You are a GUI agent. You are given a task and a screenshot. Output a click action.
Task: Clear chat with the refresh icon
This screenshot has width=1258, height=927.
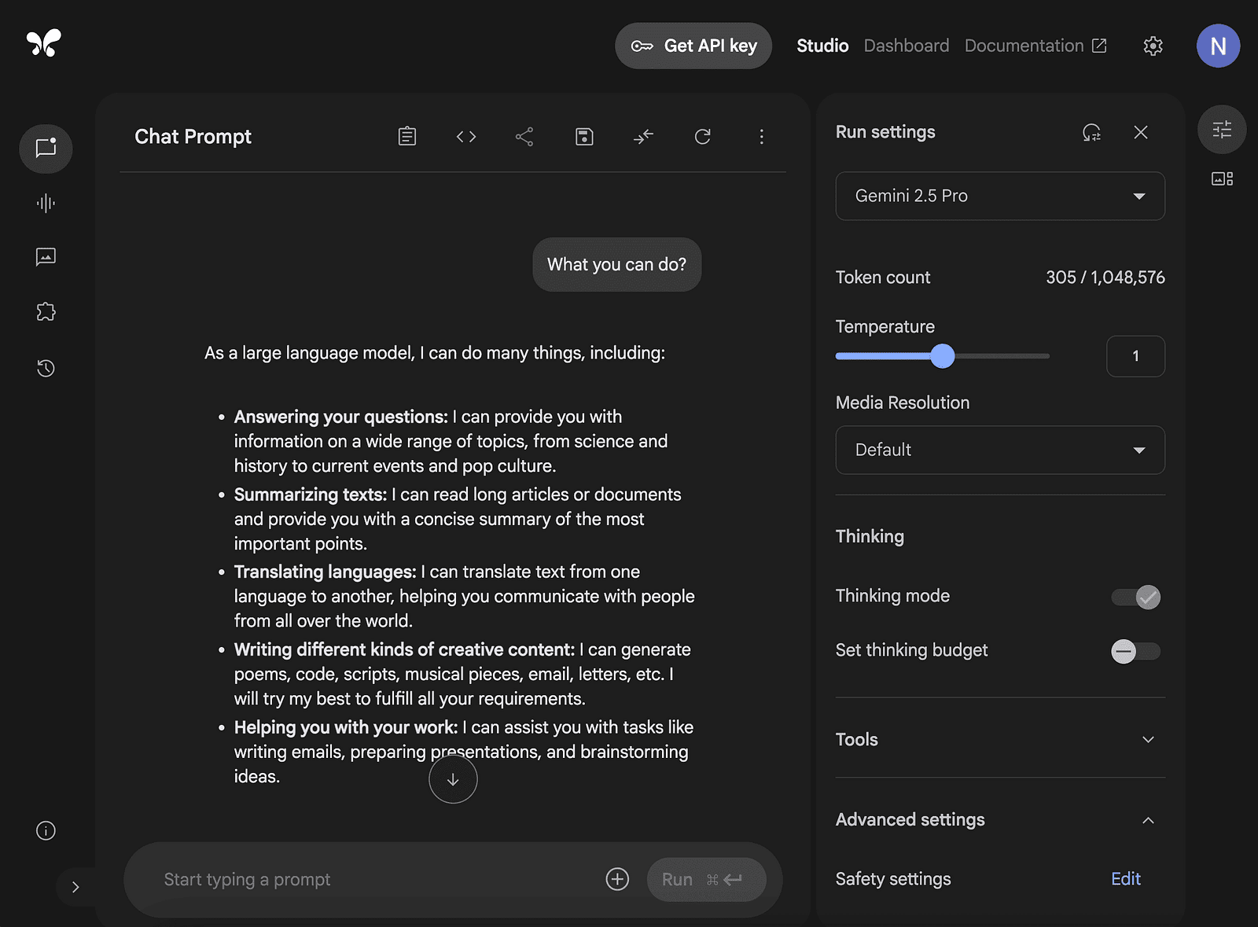click(703, 137)
